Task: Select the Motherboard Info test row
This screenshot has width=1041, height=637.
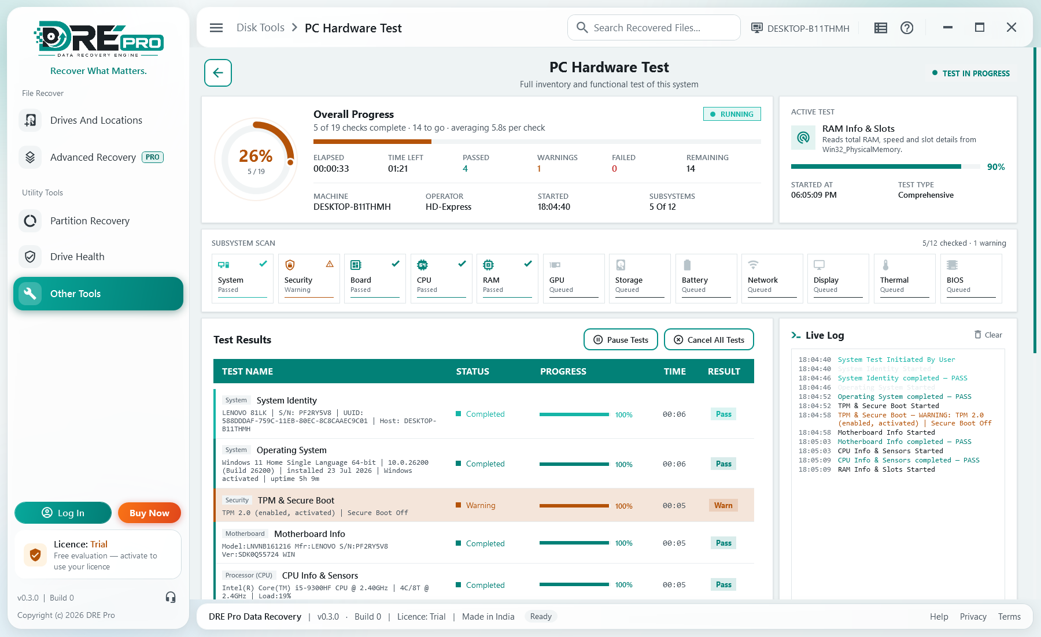Action: coord(484,543)
